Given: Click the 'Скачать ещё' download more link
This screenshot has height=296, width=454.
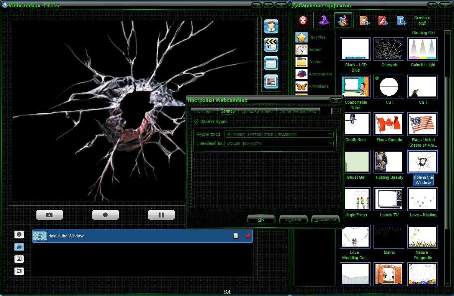Looking at the screenshot, I should (x=422, y=20).
